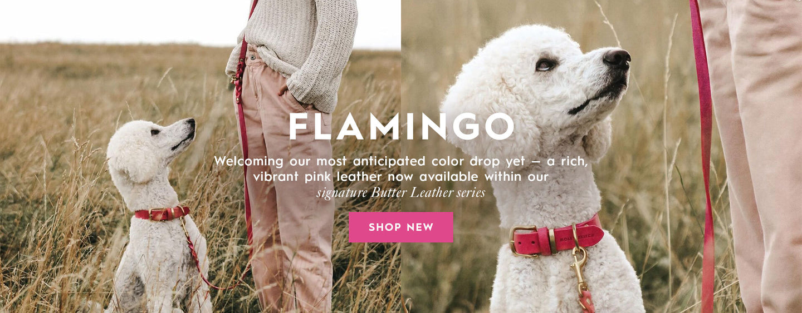Click the small poodle's head in the left photo
Viewport: 802px width, 313px height.
coord(150,146)
